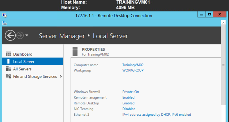Click the File and Storage Services icon
The height and width of the screenshot is (122, 229).
[8, 76]
